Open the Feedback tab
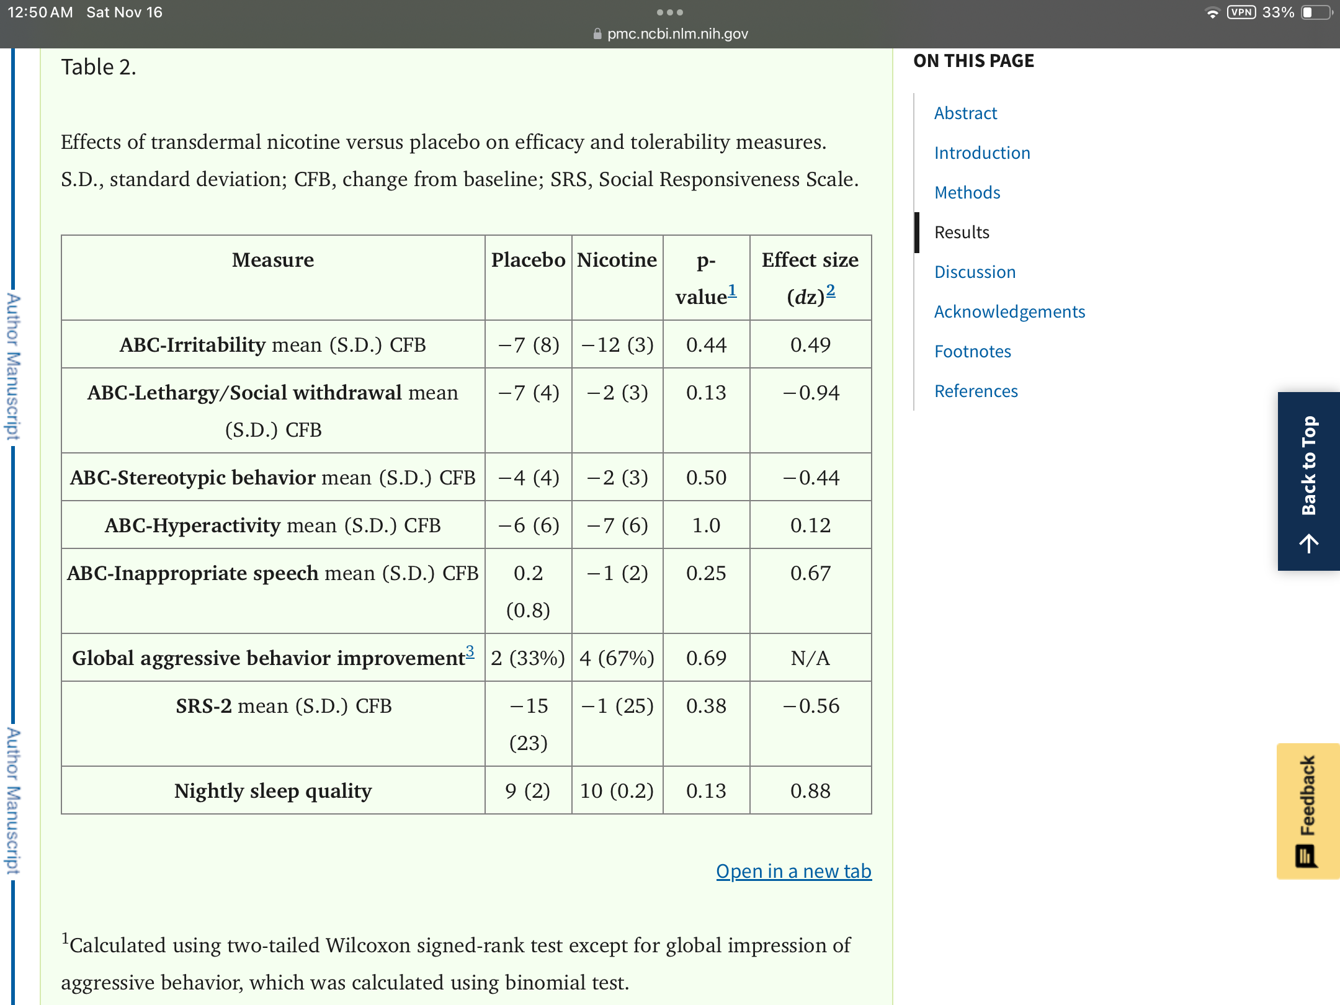Viewport: 1340px width, 1005px height. [x=1308, y=811]
